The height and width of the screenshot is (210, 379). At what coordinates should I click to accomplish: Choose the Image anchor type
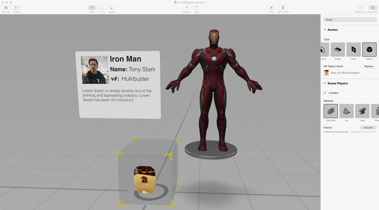tap(338, 50)
